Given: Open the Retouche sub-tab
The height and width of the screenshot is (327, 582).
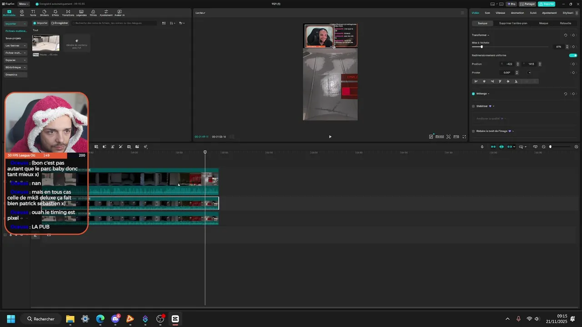Looking at the screenshot, I should pyautogui.click(x=566, y=23).
